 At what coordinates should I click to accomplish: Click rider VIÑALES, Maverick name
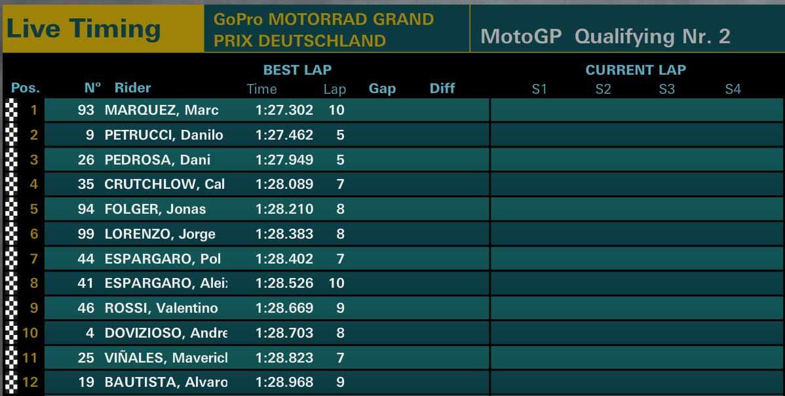166,357
